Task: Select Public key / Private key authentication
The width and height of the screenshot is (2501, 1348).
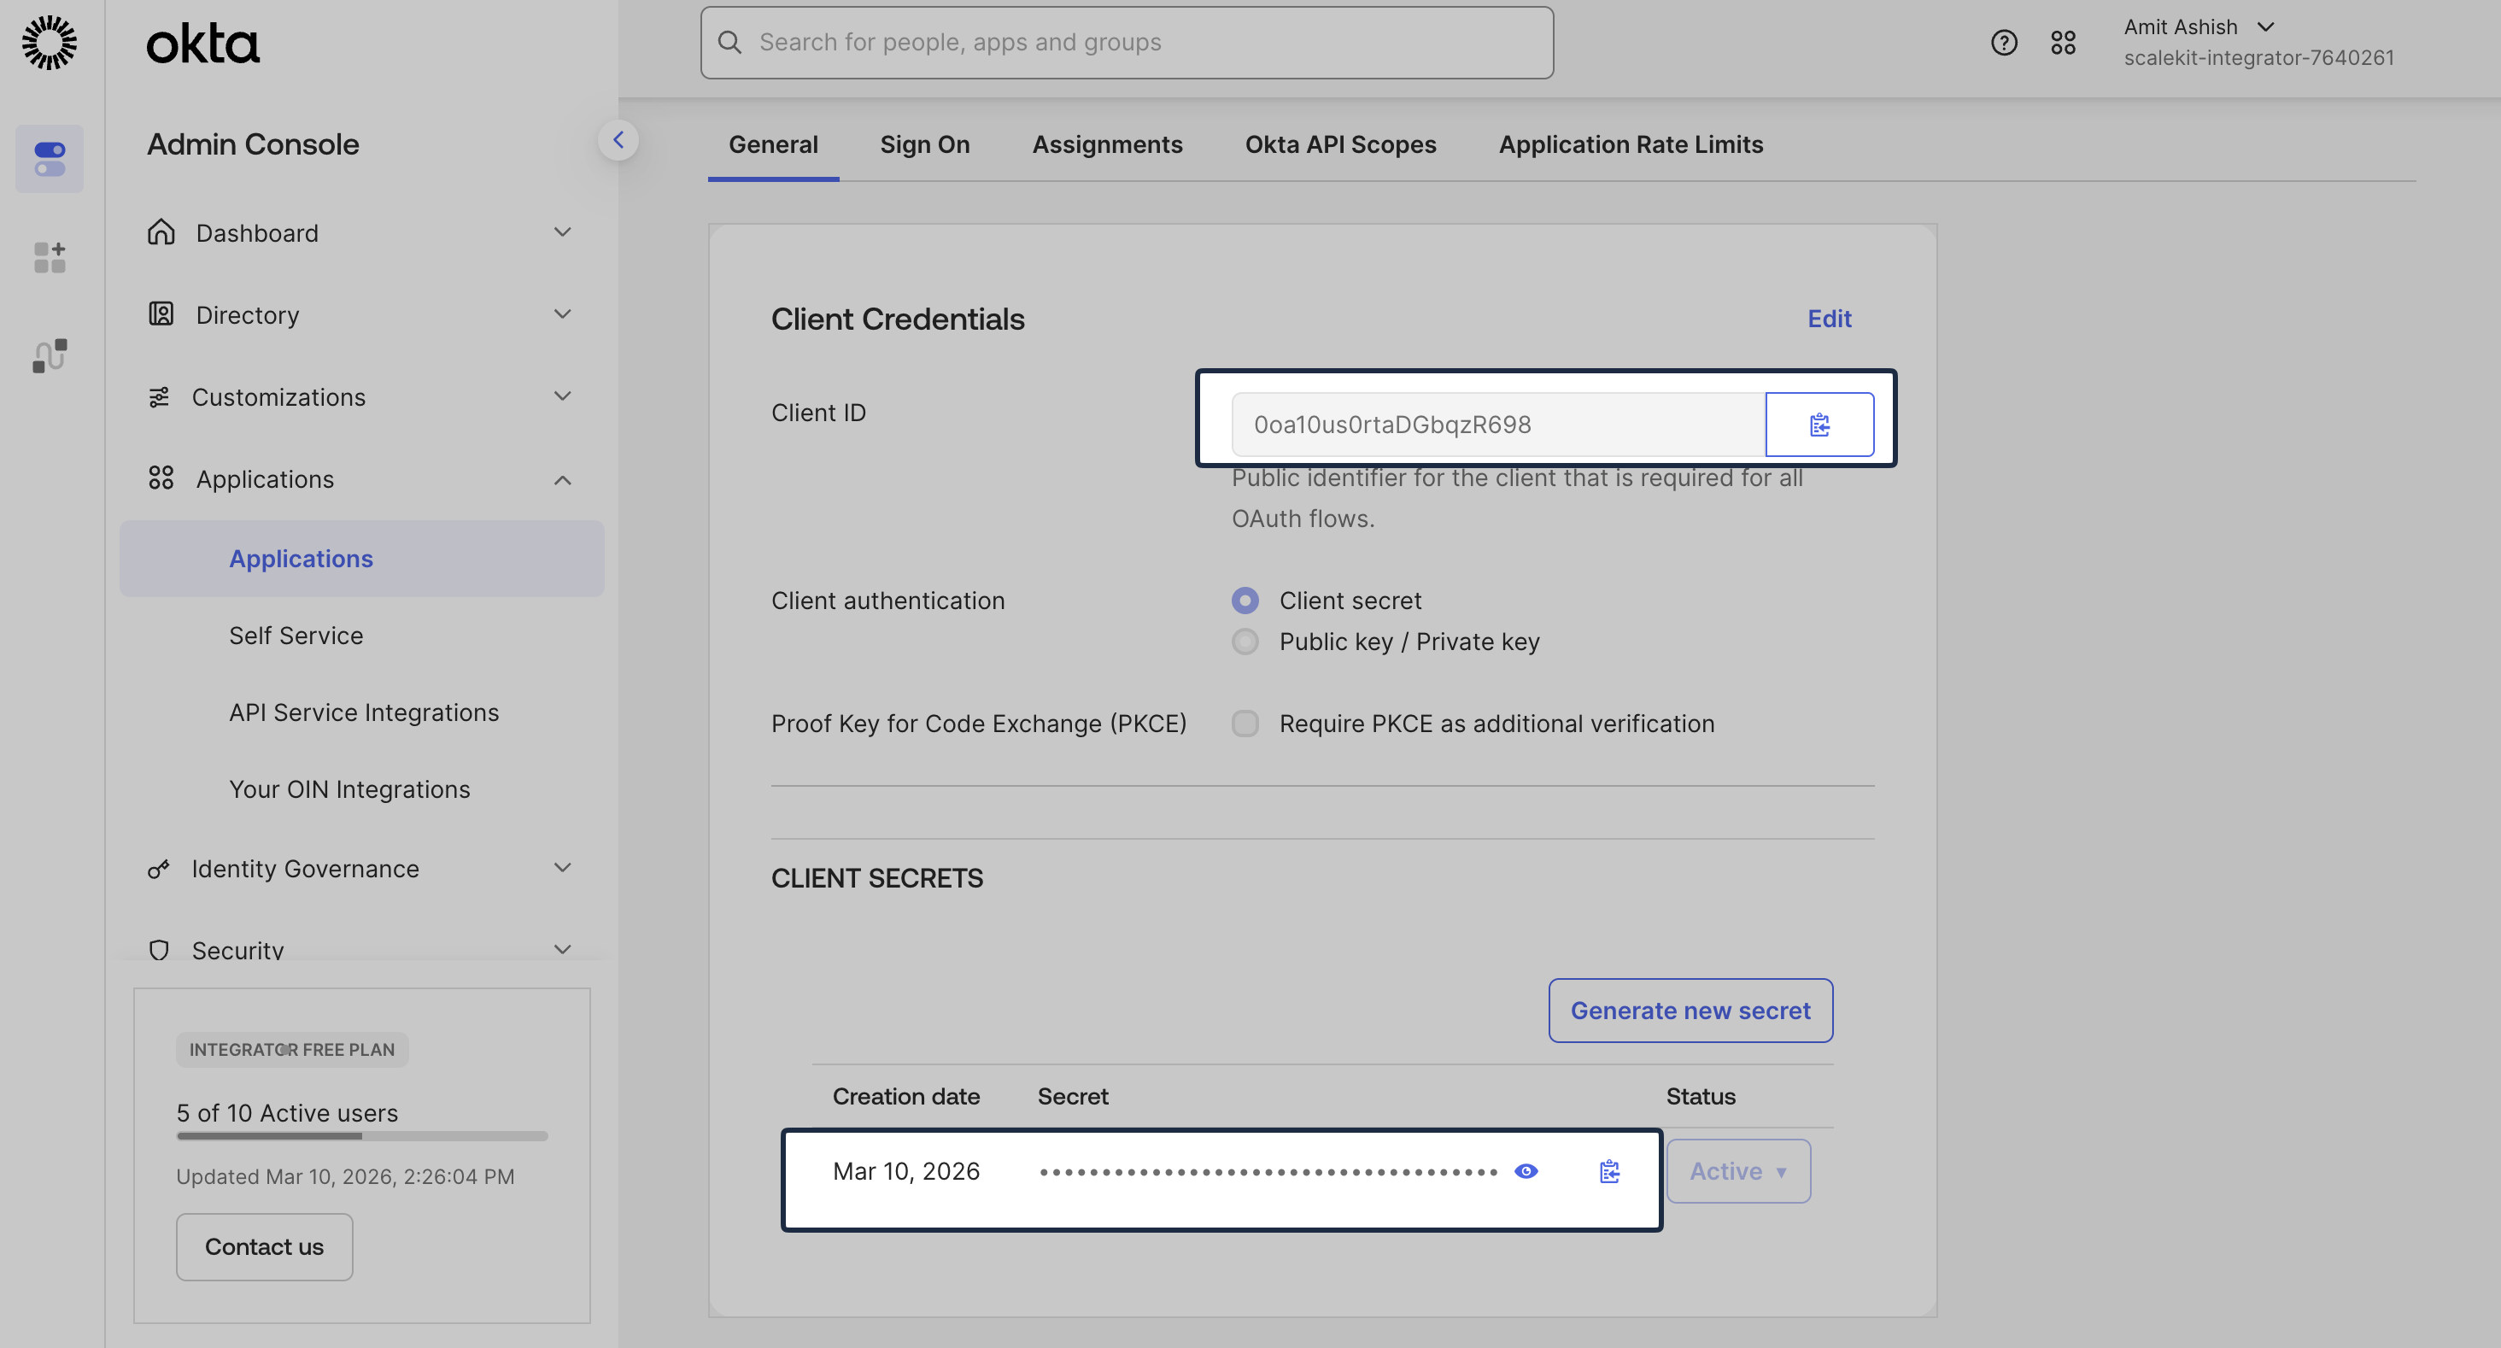Action: (1245, 641)
